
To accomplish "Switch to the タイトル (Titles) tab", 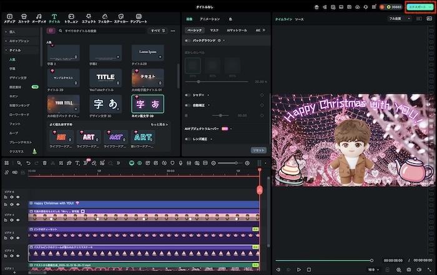I will point(54,18).
